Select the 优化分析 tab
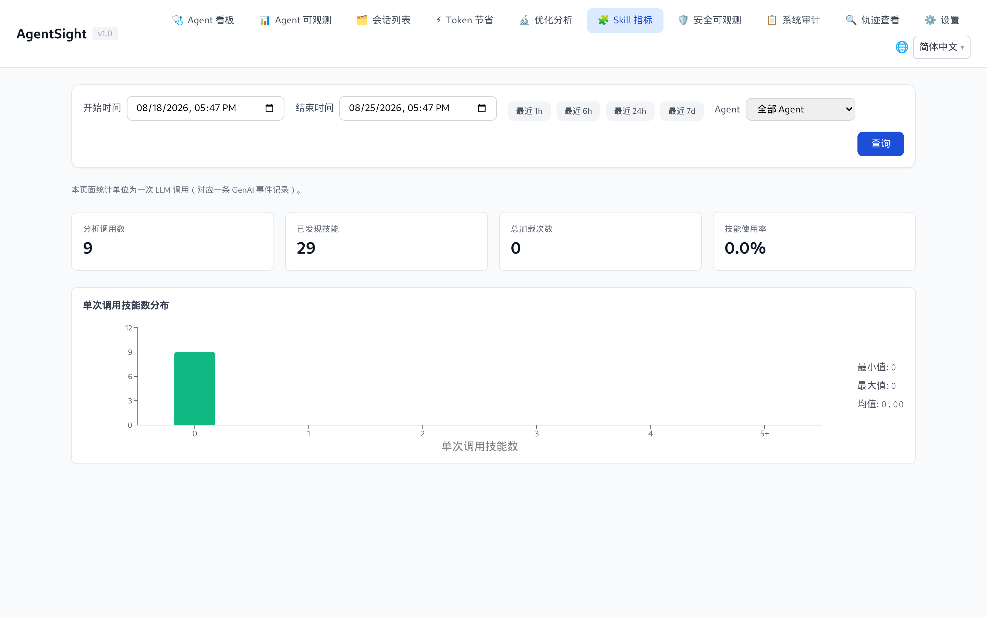 pyautogui.click(x=546, y=21)
